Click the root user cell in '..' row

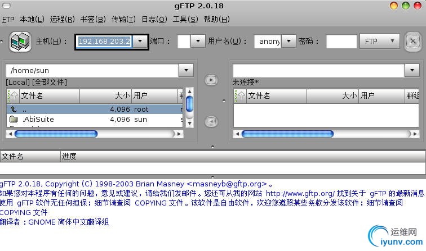pos(141,109)
